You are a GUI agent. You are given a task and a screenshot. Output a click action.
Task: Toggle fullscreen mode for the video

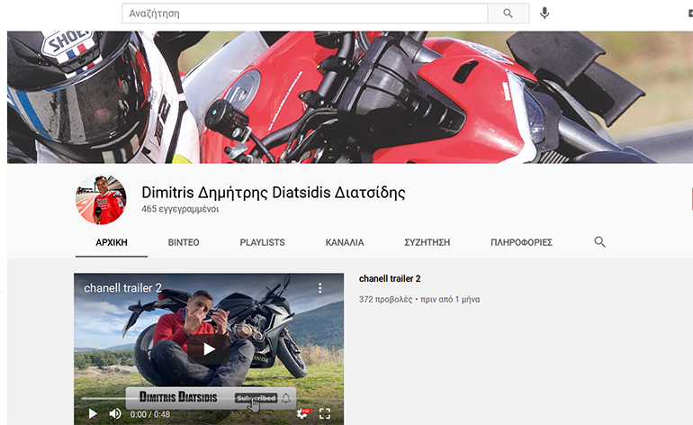coord(325,413)
